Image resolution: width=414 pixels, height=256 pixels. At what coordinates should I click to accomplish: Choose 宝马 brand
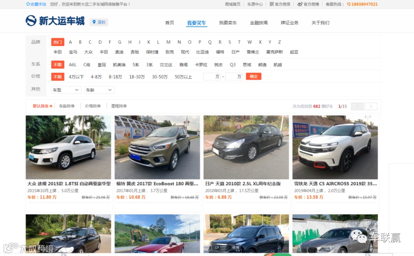73,52
